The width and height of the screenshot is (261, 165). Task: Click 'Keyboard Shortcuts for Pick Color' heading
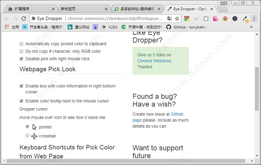coord(67,152)
